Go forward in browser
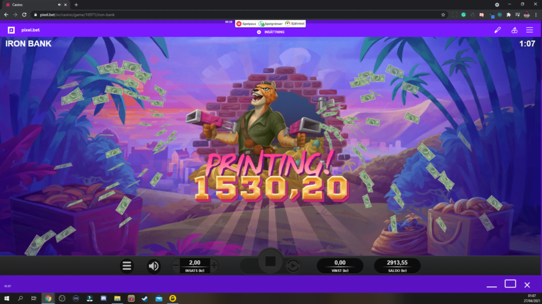The height and width of the screenshot is (304, 542). pos(15,15)
